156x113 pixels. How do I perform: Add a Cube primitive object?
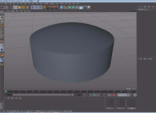tap(62, 7)
